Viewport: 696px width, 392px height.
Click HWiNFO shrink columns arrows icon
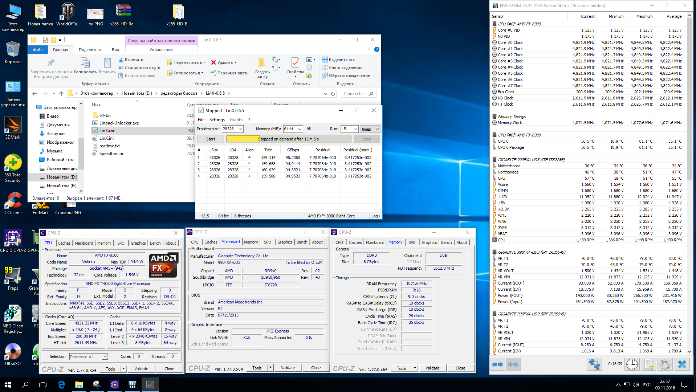[513, 364]
